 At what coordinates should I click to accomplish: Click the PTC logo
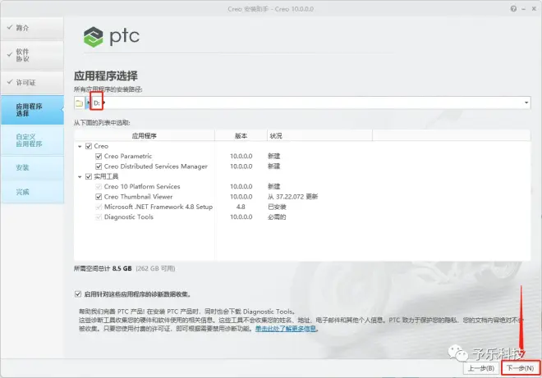click(112, 37)
